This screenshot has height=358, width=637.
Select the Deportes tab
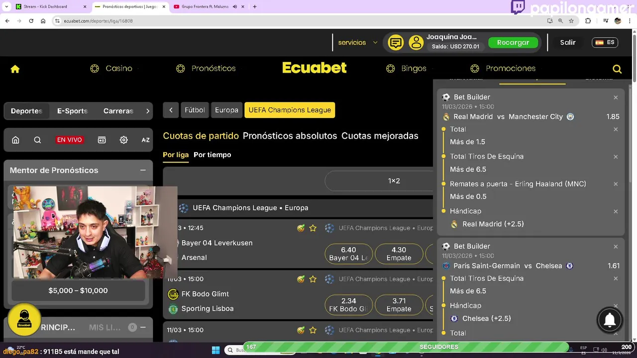[x=26, y=111]
